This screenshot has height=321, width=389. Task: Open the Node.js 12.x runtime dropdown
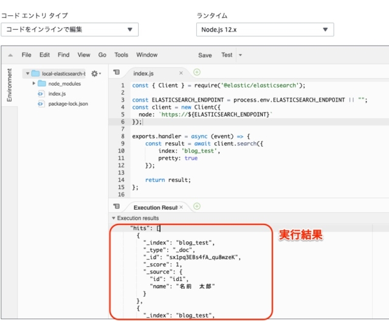(x=265, y=30)
